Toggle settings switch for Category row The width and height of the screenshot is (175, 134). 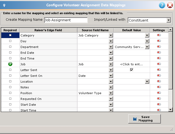pos(159,35)
